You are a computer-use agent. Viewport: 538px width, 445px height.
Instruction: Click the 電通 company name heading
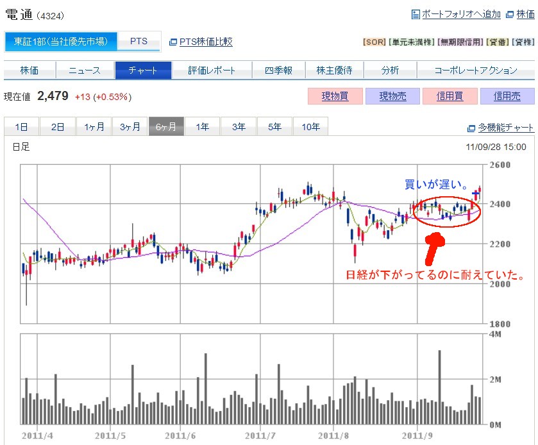point(19,14)
